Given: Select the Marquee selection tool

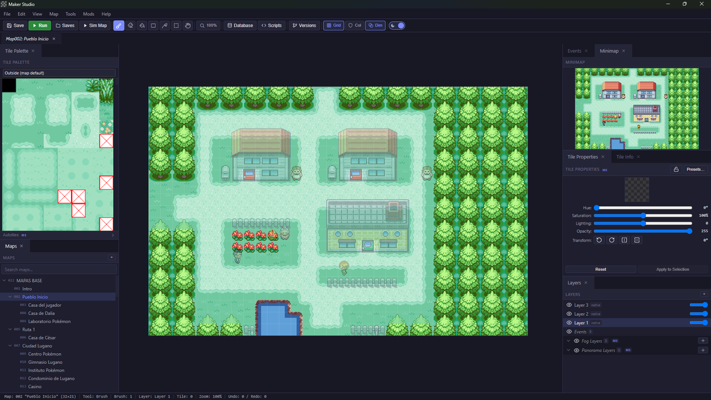Looking at the screenshot, I should [176, 25].
